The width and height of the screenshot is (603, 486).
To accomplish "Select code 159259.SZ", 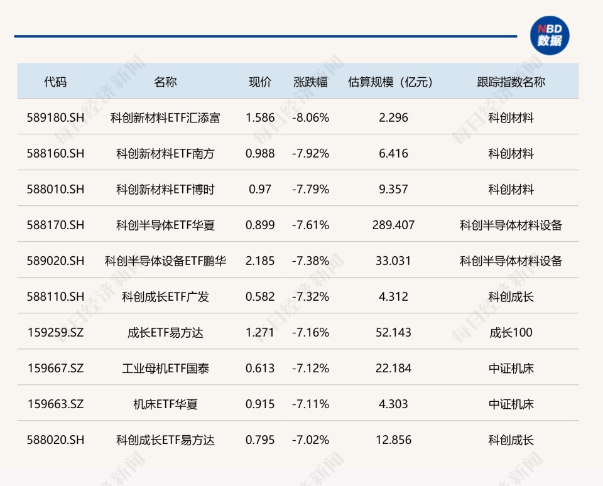I will pos(55,332).
